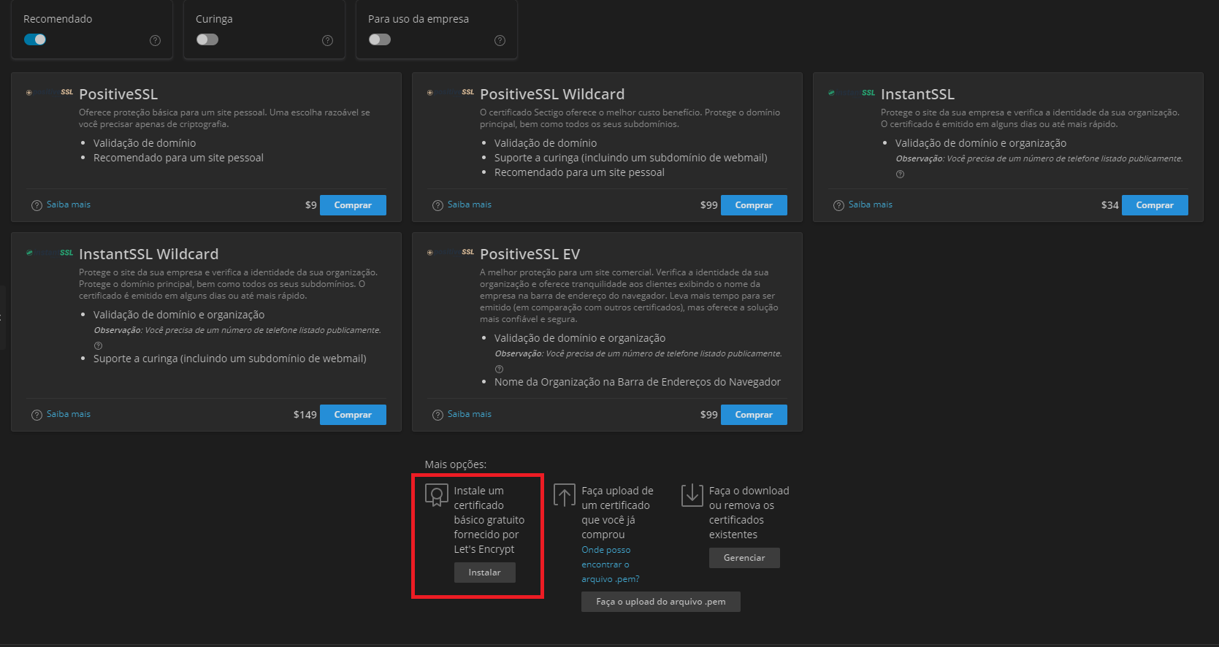Click the PositiveSSL Wildcard product logo
This screenshot has width=1219, height=647.
(x=451, y=93)
